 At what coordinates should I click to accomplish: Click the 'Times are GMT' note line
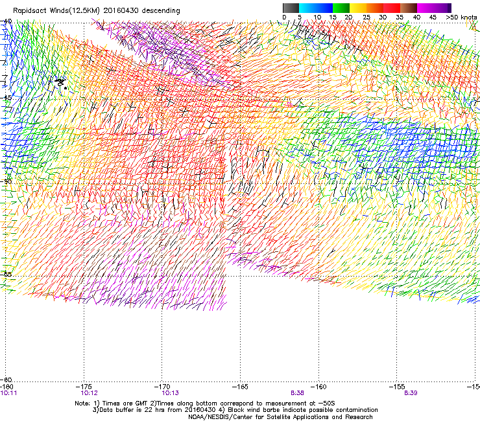205,404
